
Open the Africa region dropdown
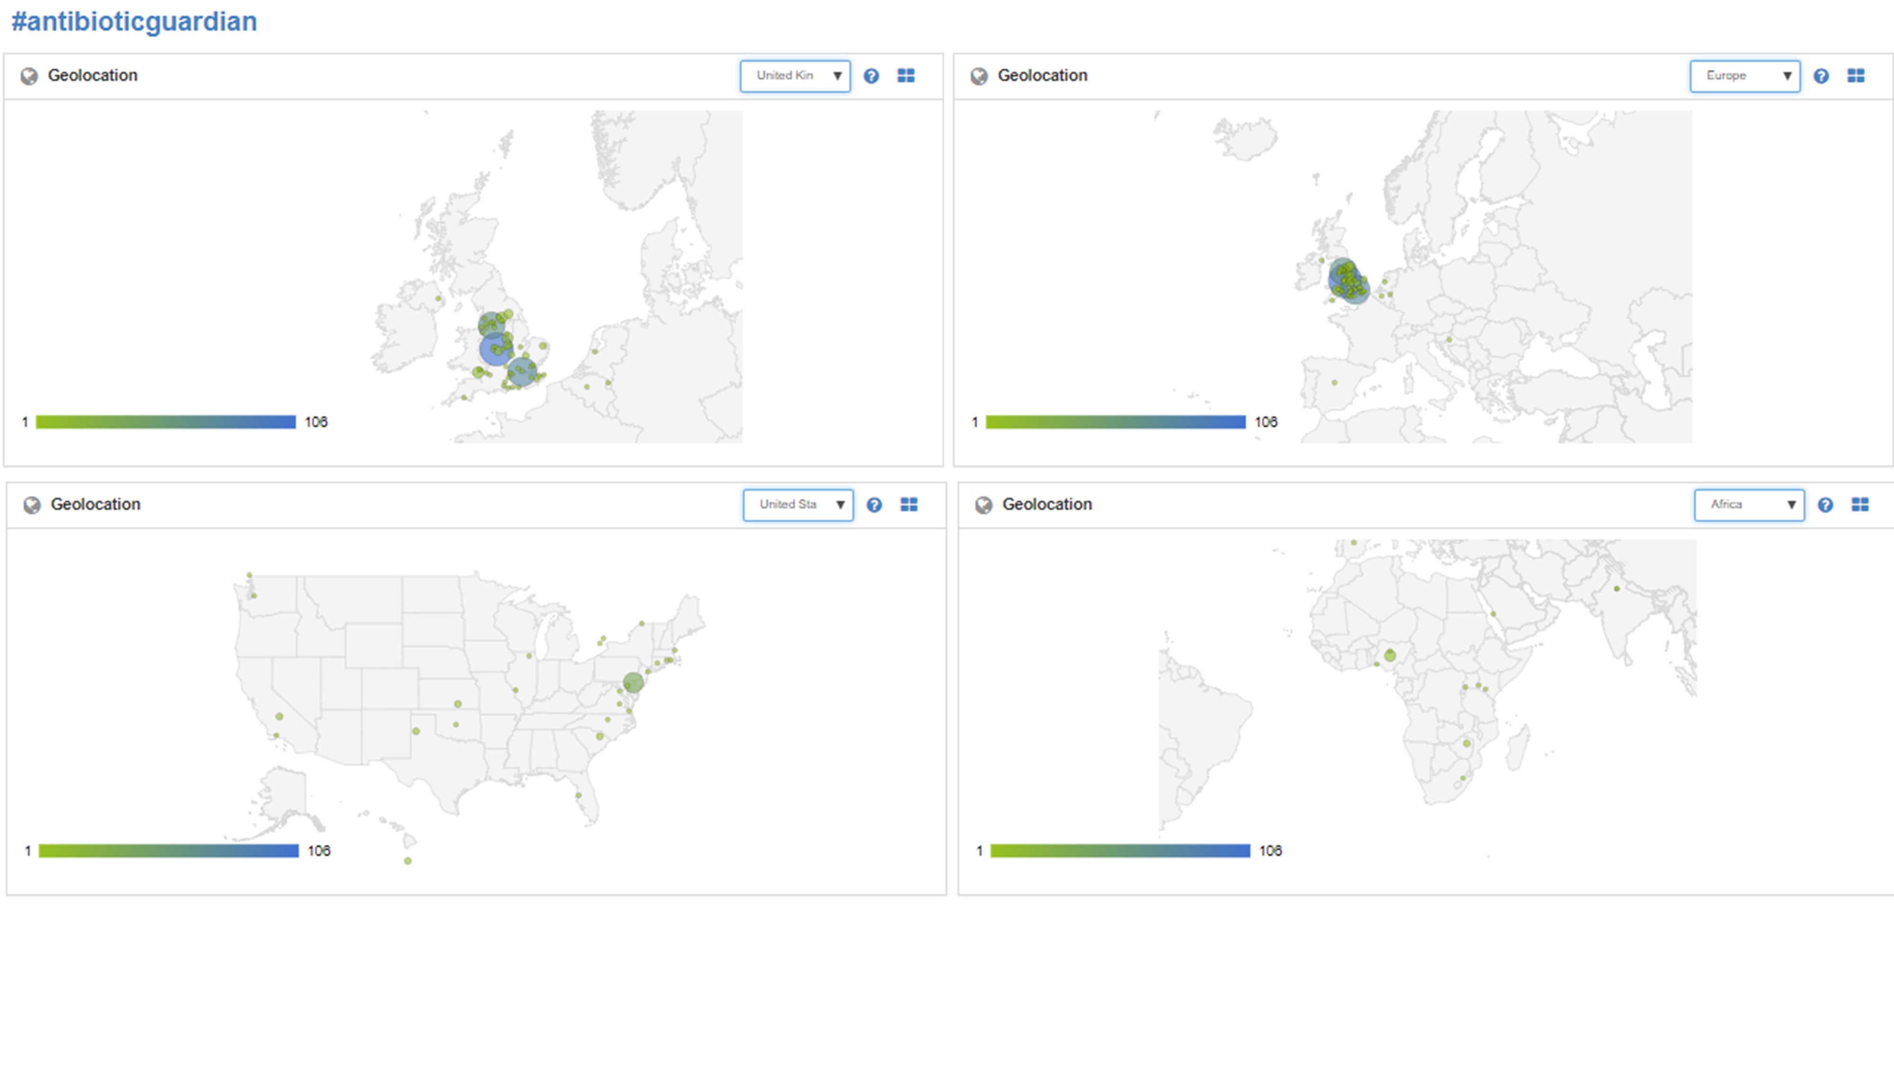coord(1749,505)
